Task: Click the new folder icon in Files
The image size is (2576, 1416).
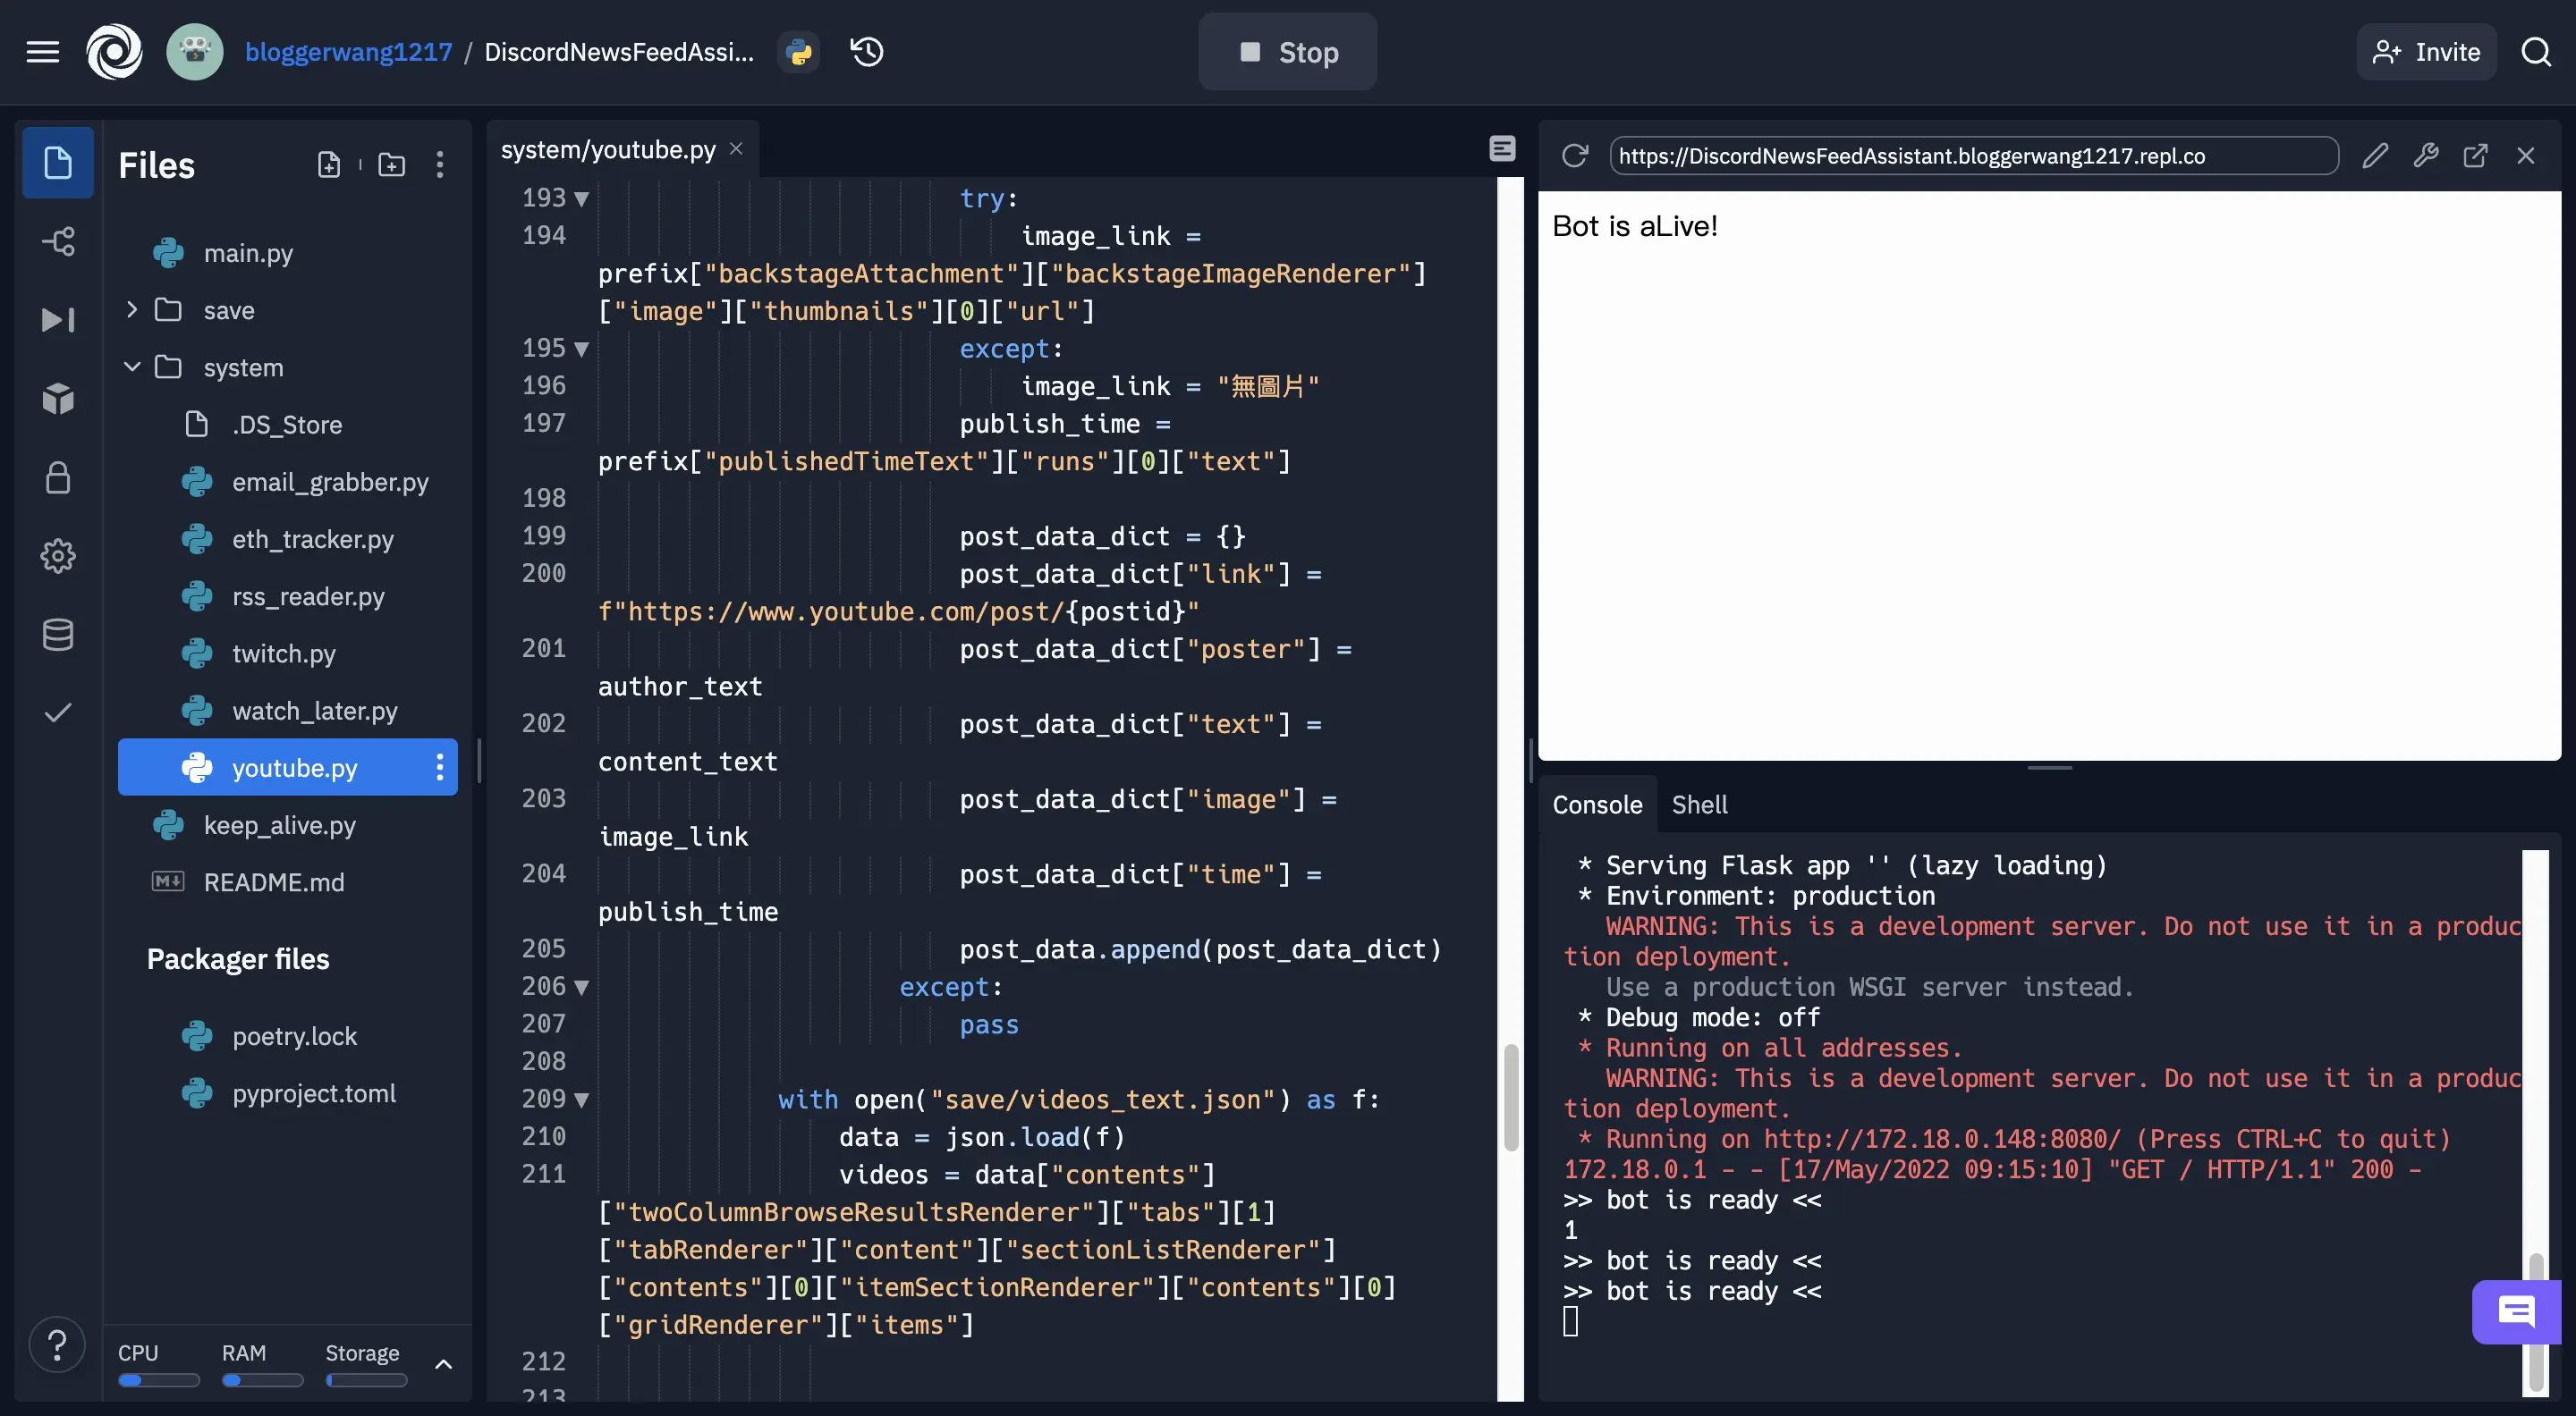Action: click(392, 164)
